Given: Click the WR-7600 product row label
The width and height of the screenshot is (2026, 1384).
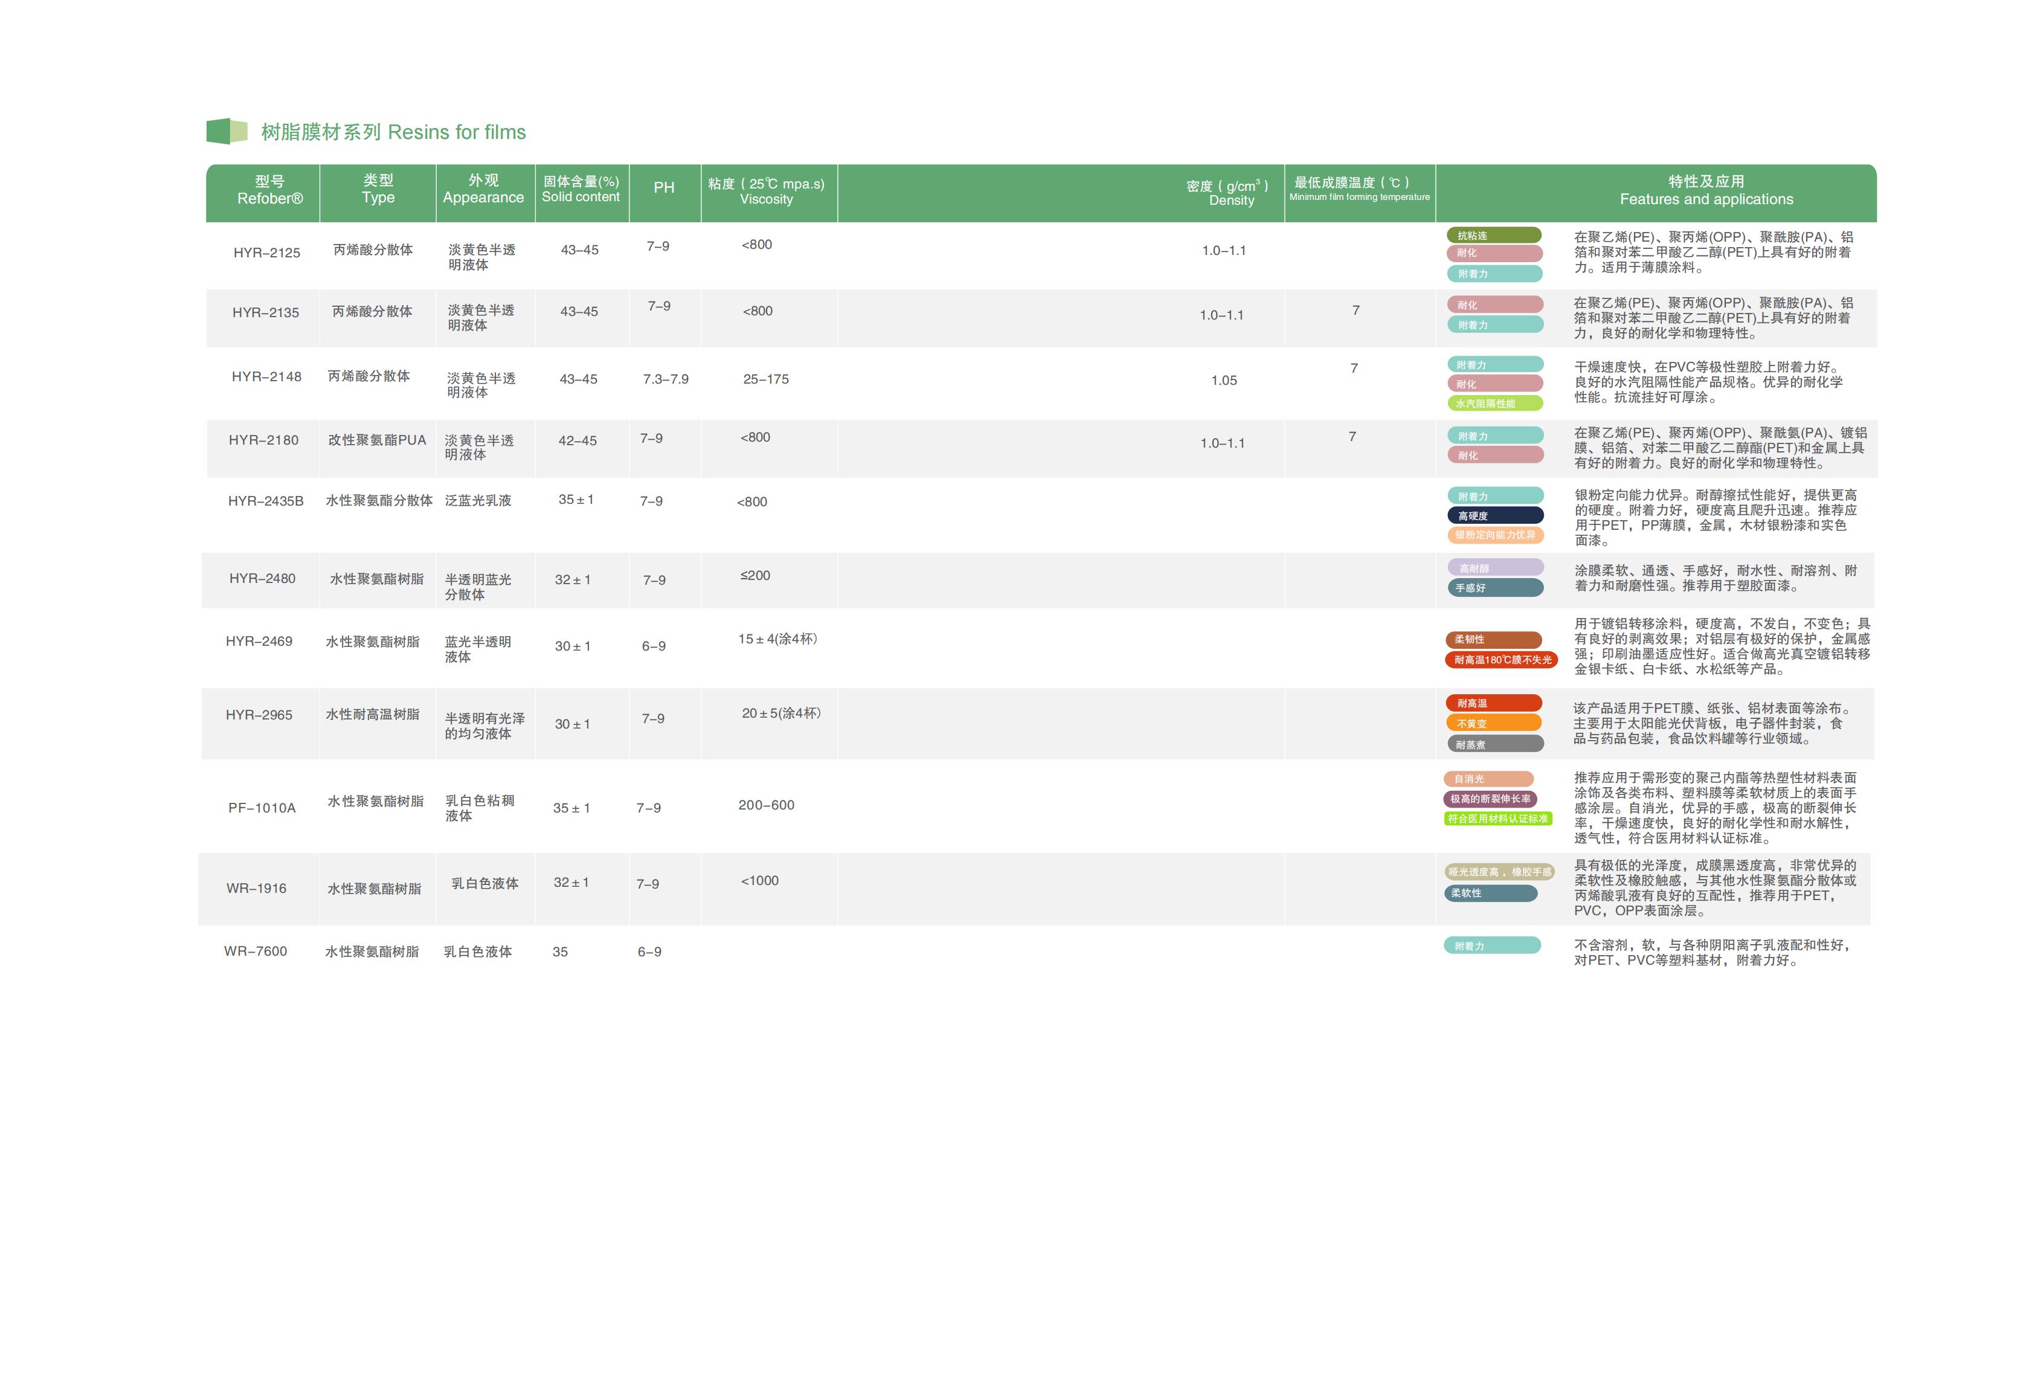Looking at the screenshot, I should point(256,951).
